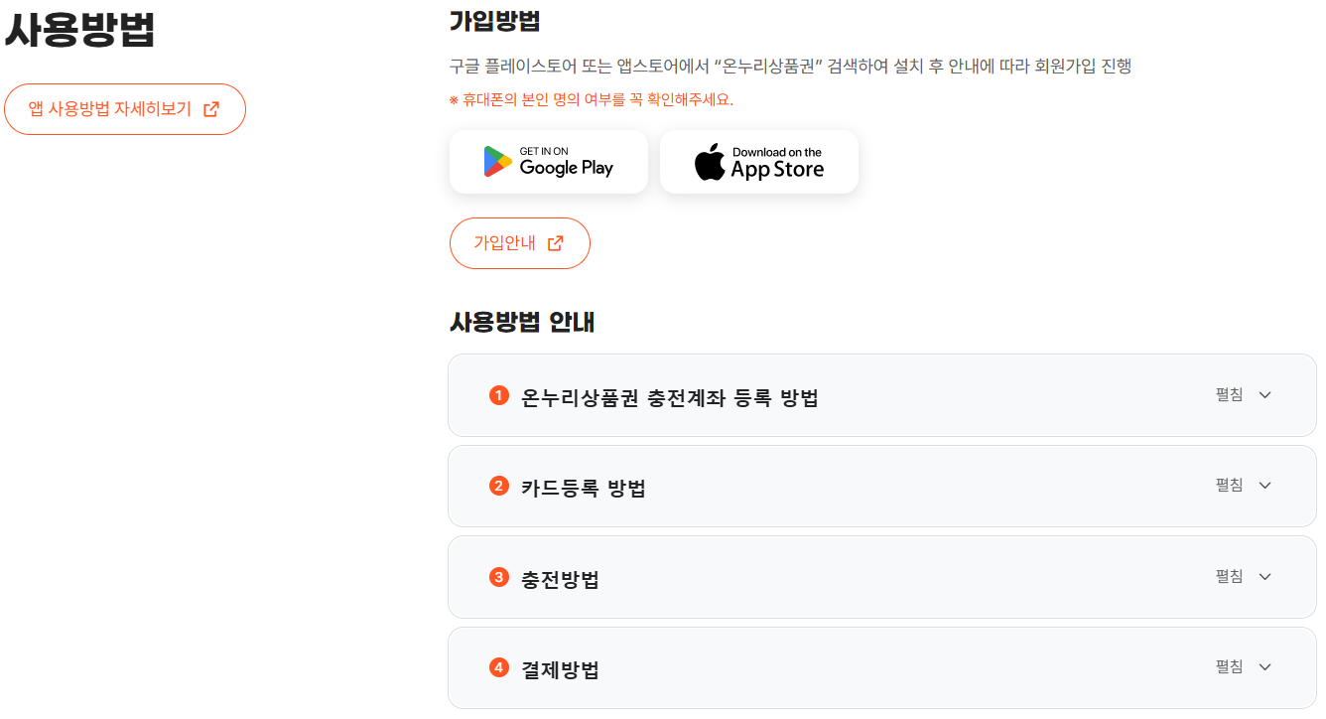The width and height of the screenshot is (1326, 719).
Task: Click the orange number 3 circle icon
Action: 498,576
